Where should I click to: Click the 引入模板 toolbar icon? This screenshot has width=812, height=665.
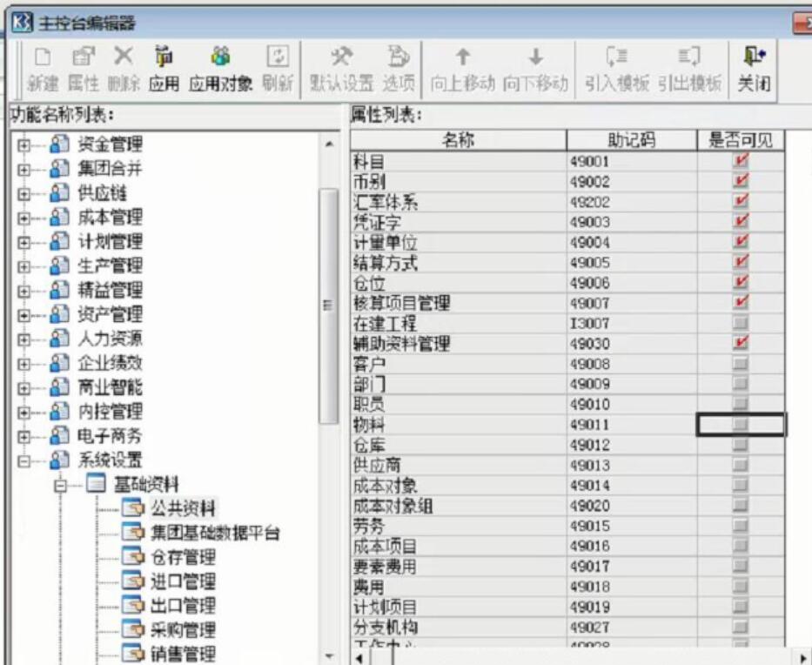[x=616, y=57]
